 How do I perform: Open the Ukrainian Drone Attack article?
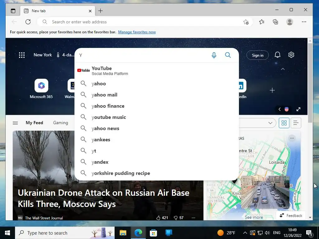(103, 198)
